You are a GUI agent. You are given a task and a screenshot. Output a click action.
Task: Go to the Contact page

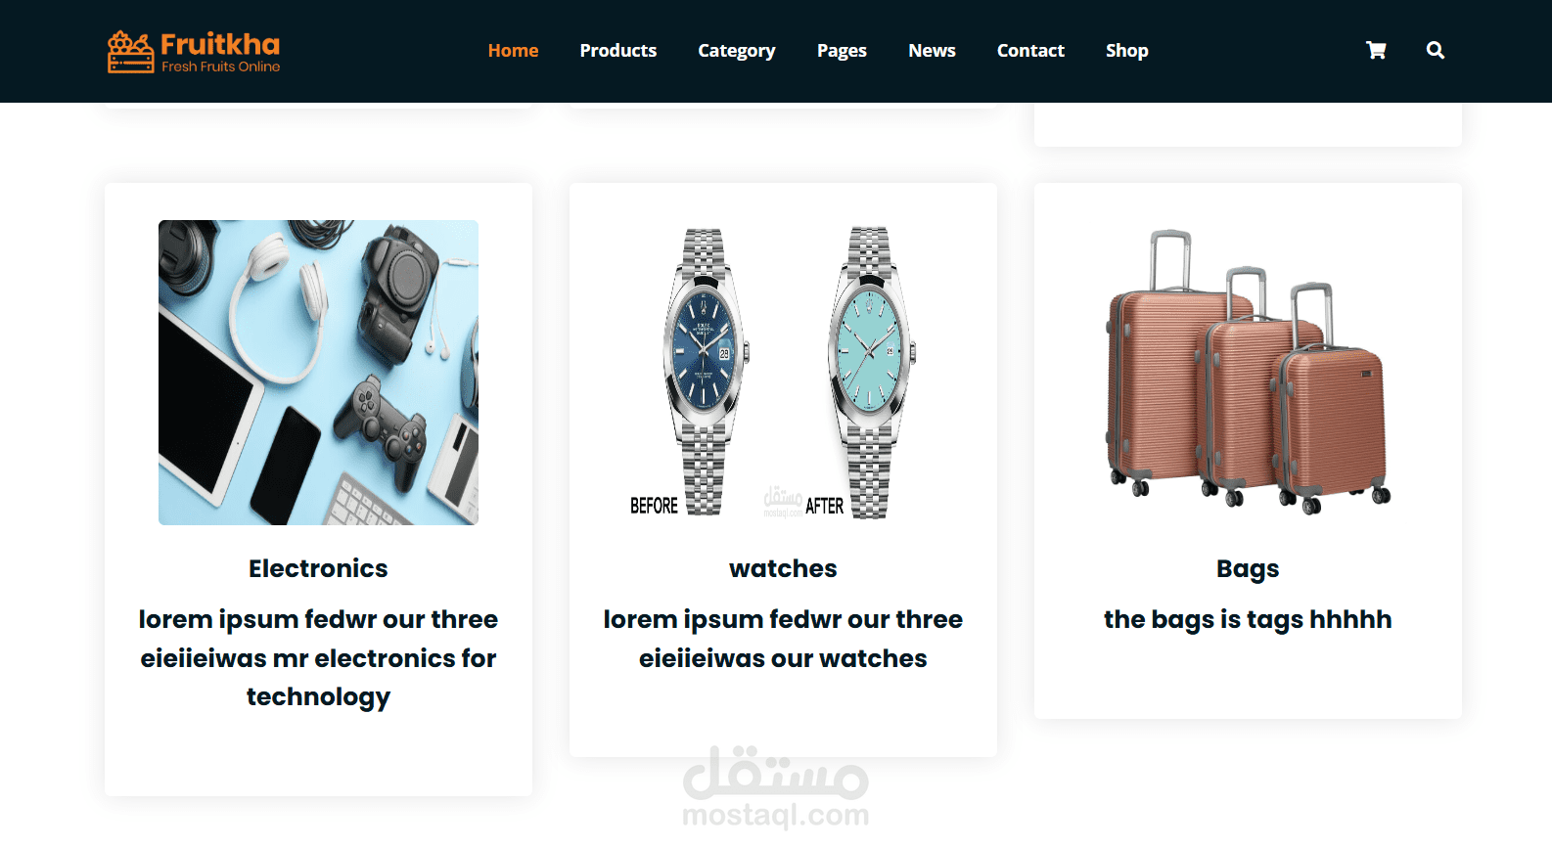[1030, 50]
